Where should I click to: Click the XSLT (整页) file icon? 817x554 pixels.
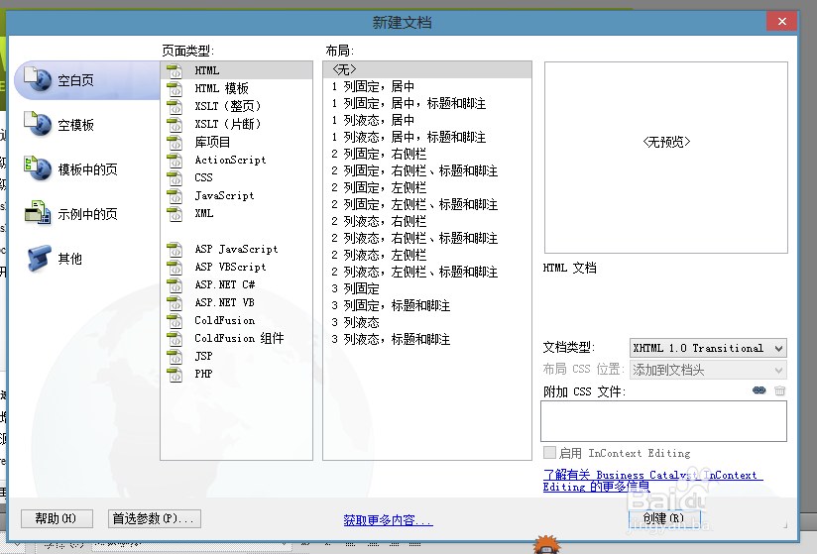175,106
